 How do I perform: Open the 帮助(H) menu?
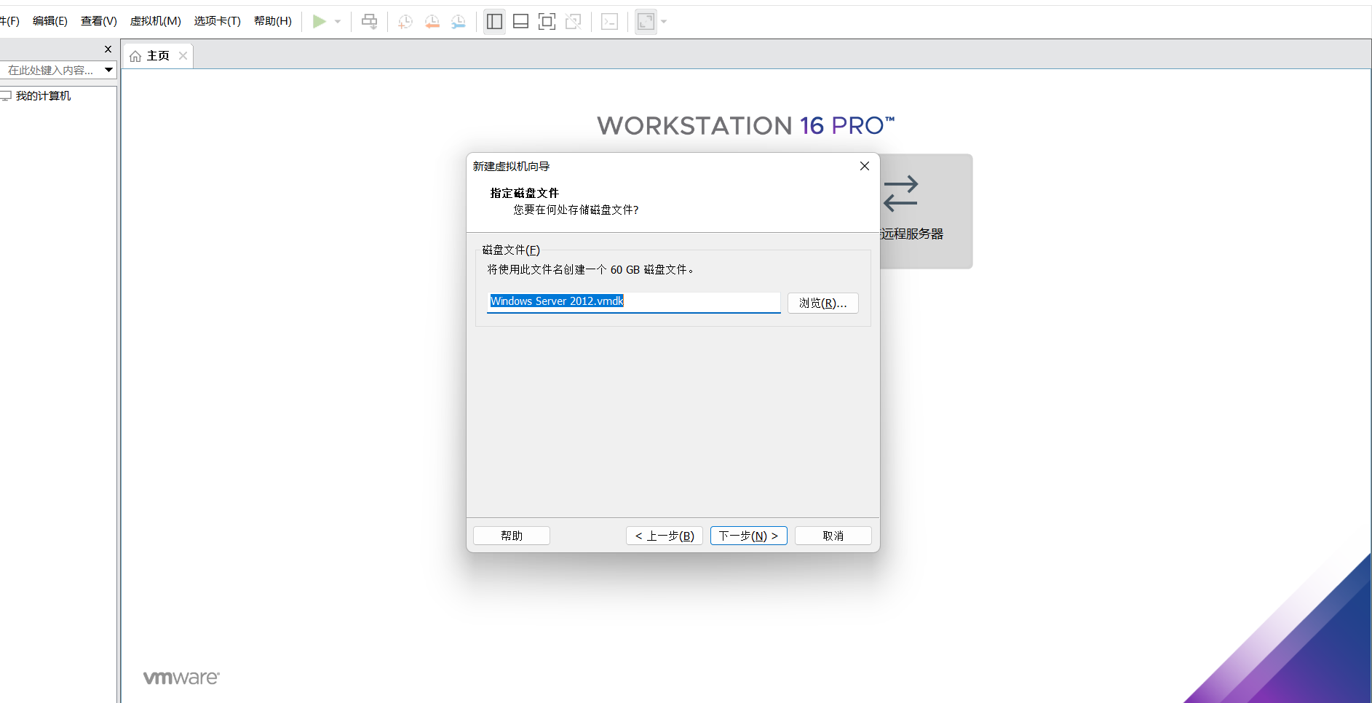pos(273,21)
